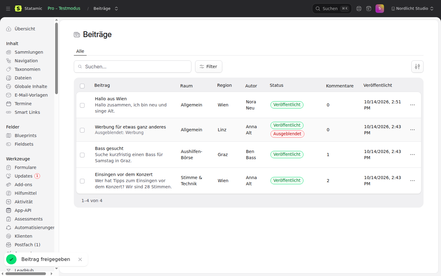The height and width of the screenshot is (276, 441).
Task: Open Navigation in the sidebar
Action: click(26, 61)
